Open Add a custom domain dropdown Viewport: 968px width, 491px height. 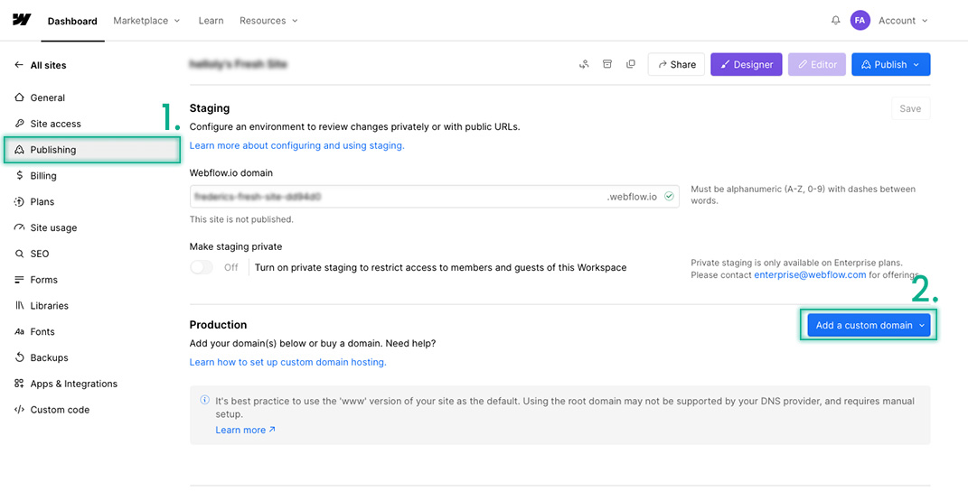click(x=869, y=325)
